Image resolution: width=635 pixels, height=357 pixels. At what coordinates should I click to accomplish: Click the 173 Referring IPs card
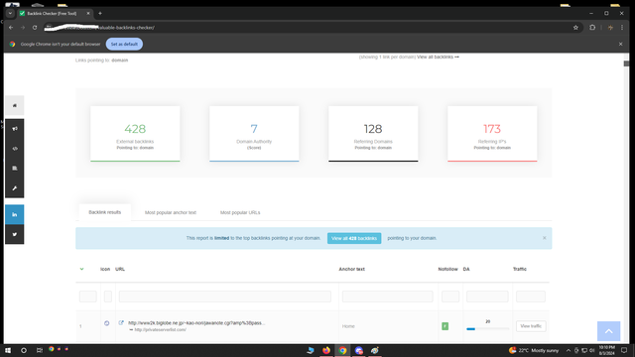coord(492,134)
